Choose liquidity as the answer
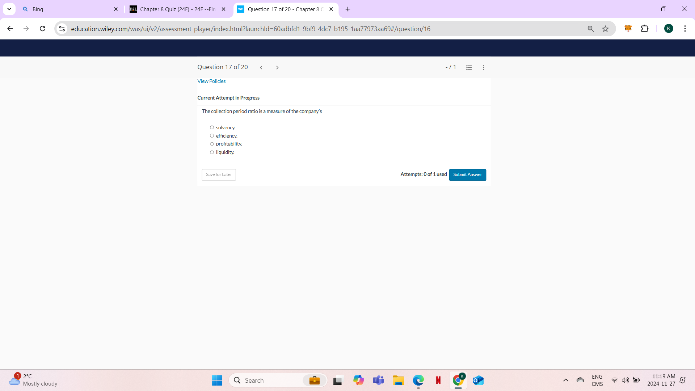The width and height of the screenshot is (695, 391). [212, 152]
